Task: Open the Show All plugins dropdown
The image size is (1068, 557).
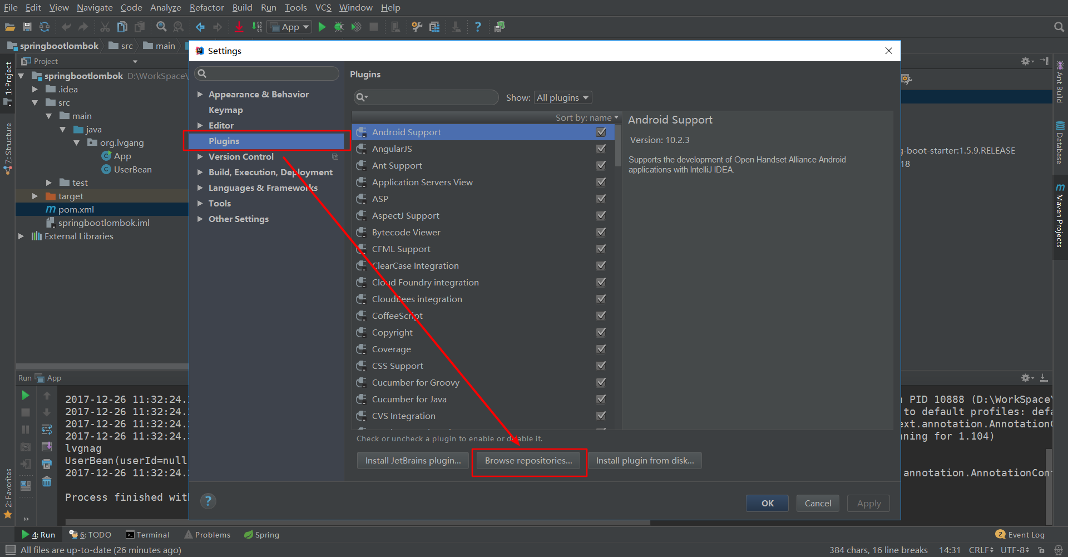Action: click(x=562, y=98)
